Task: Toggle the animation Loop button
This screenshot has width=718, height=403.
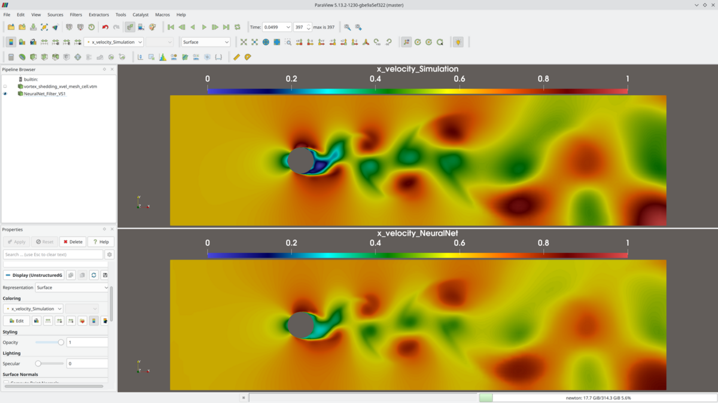Action: pyautogui.click(x=238, y=27)
